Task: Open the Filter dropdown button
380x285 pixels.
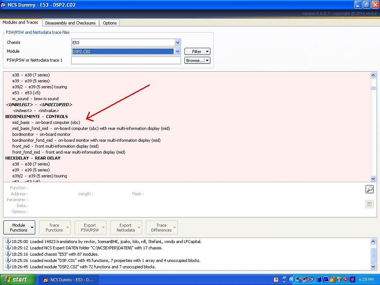Action: (197, 51)
